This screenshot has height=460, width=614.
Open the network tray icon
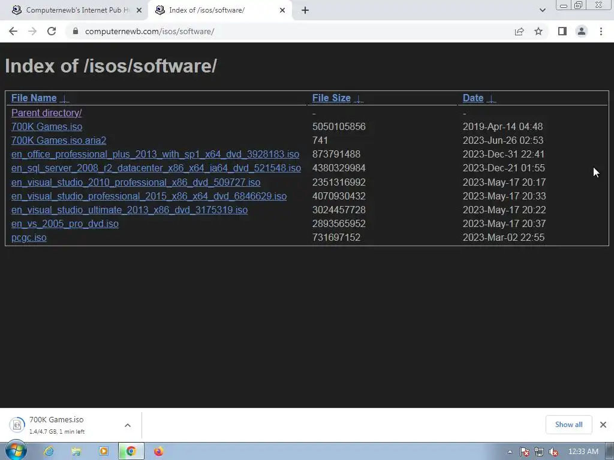(x=539, y=452)
